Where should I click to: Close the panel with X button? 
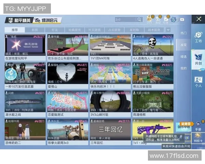point(199,19)
